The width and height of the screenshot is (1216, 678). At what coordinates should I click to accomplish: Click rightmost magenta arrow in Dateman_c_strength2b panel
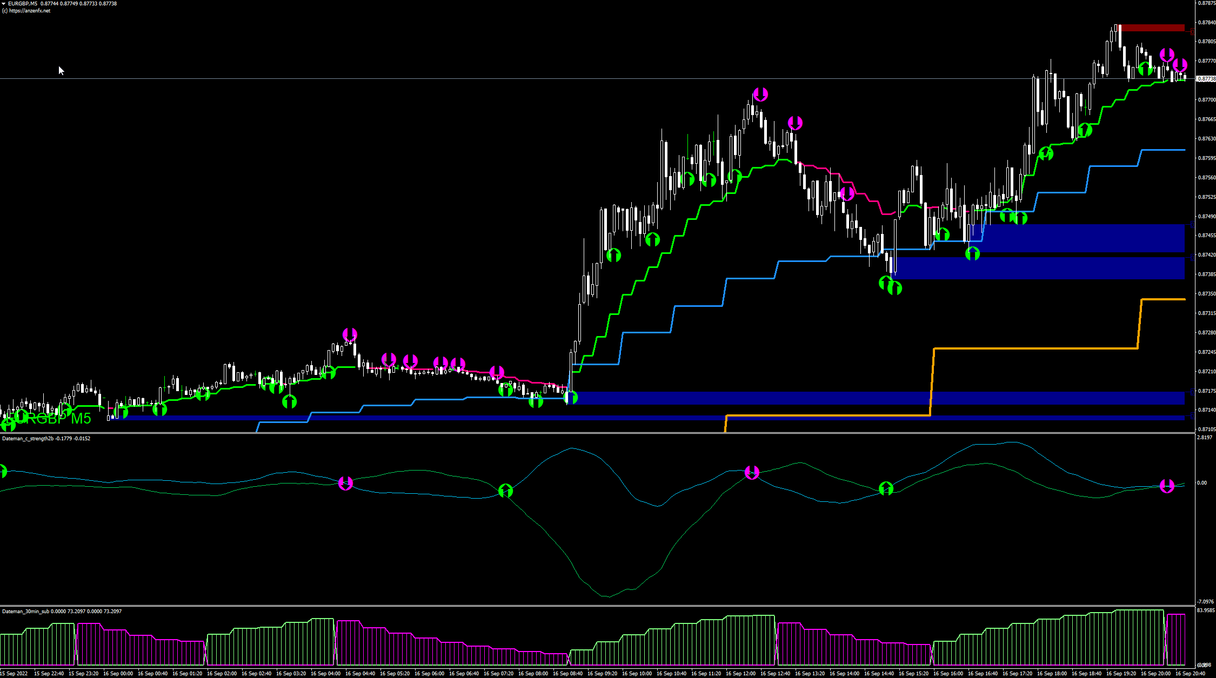click(1167, 486)
